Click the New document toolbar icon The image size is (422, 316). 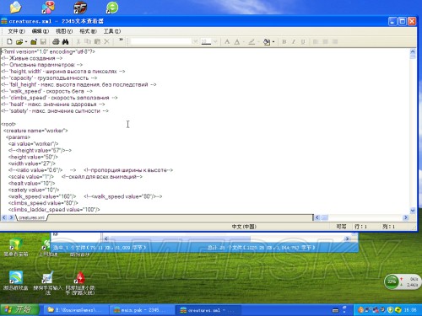[9, 42]
